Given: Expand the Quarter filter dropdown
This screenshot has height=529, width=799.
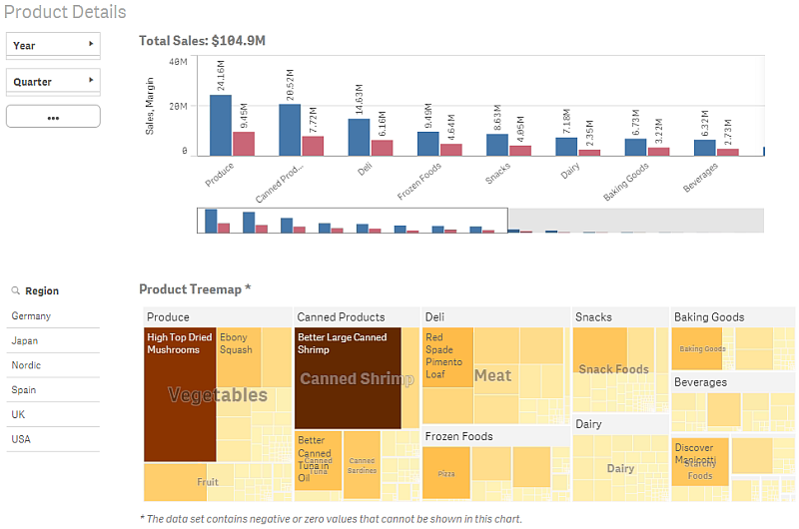Looking at the screenshot, I should point(53,81).
